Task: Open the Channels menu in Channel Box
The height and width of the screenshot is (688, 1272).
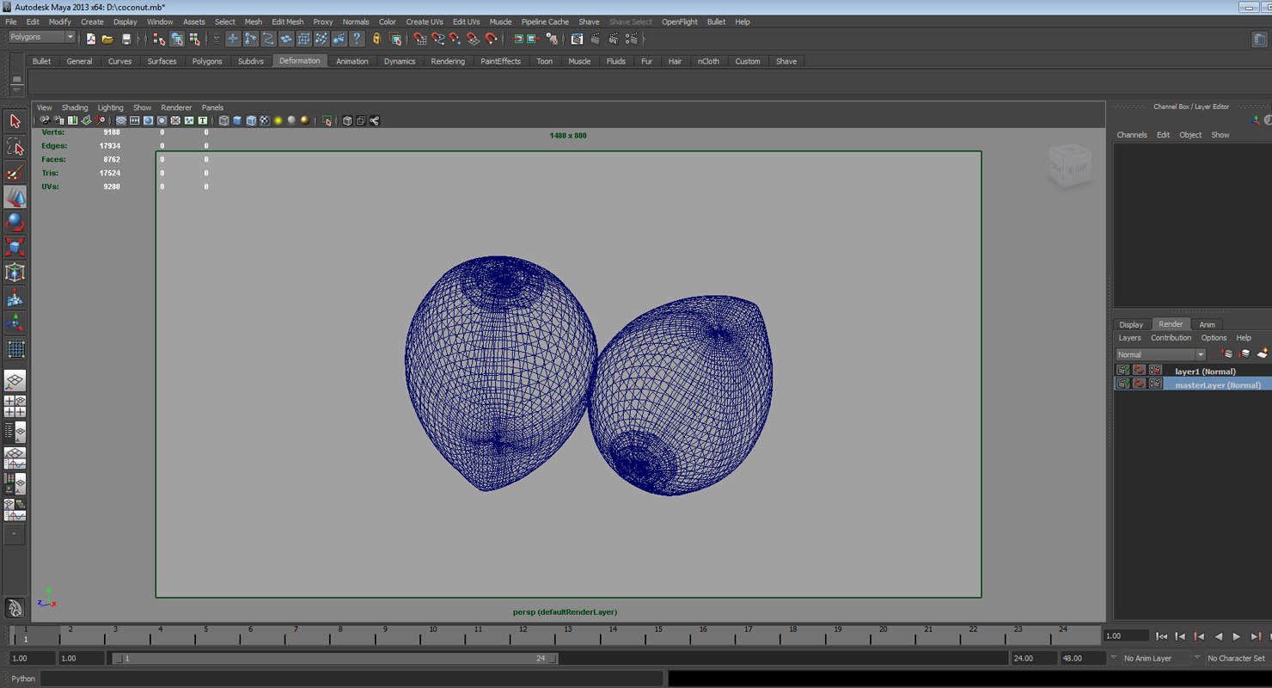Action: [x=1132, y=135]
